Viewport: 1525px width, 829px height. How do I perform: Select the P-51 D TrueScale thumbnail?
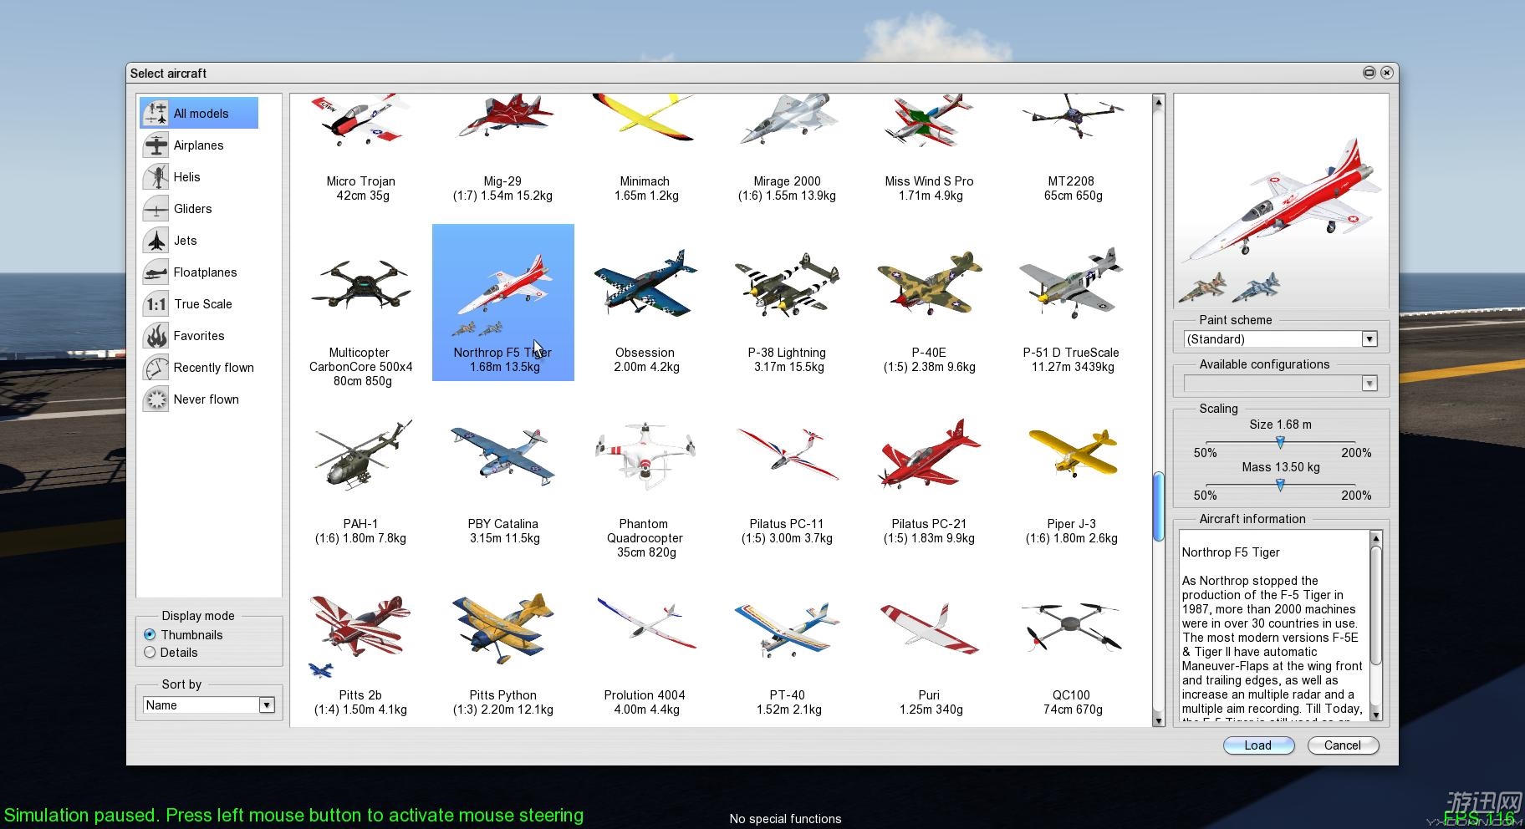pos(1071,282)
